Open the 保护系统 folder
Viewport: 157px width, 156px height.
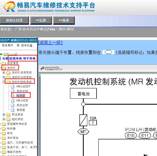13,138
